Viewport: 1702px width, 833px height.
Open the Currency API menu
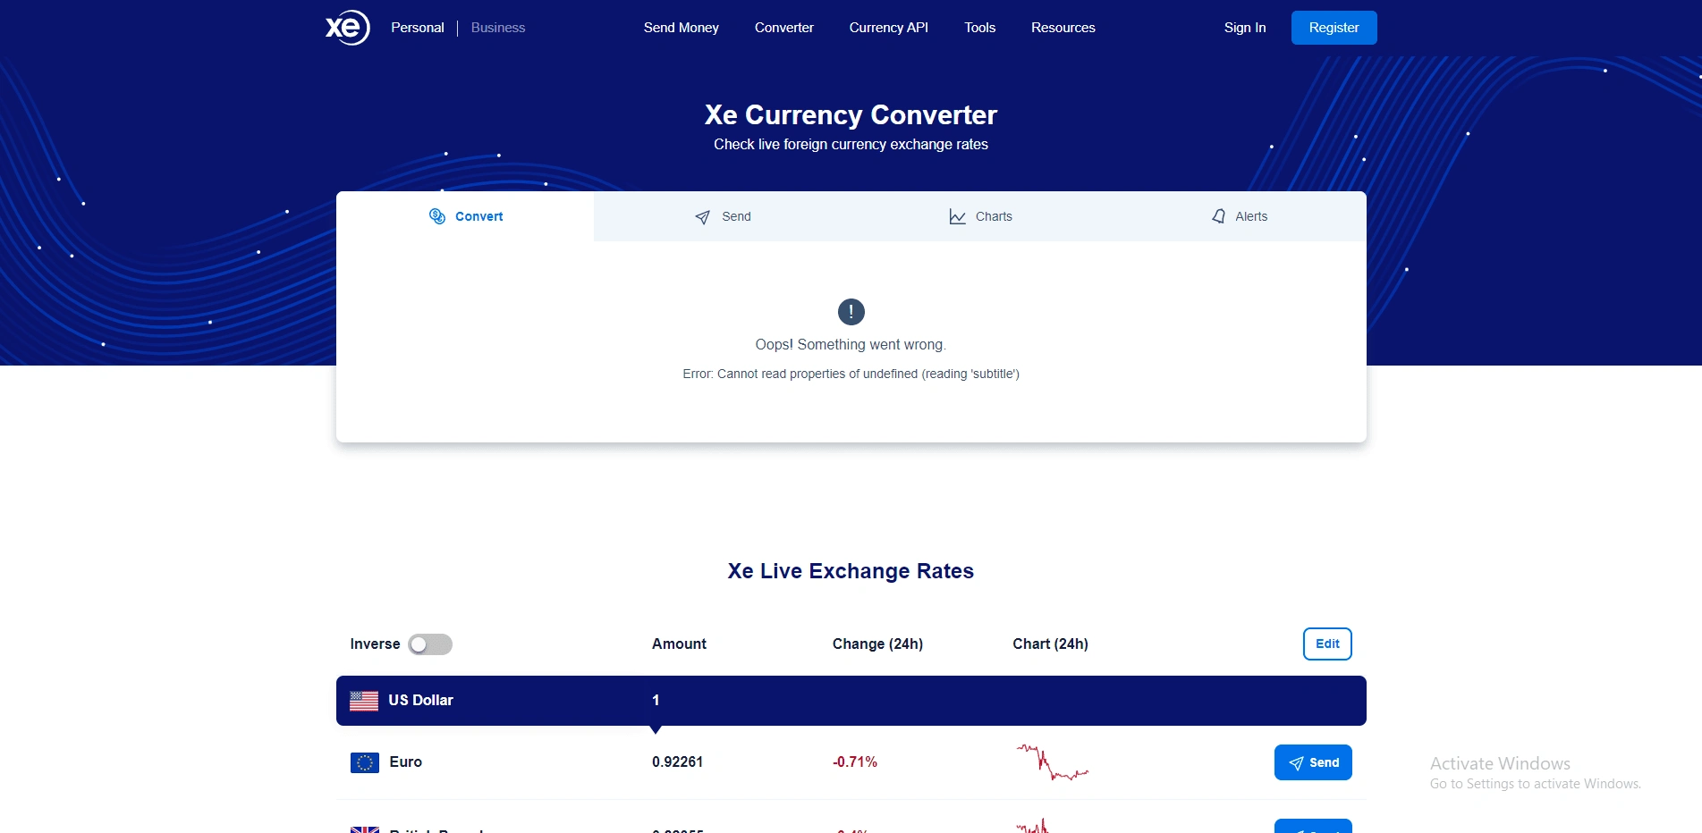tap(888, 28)
